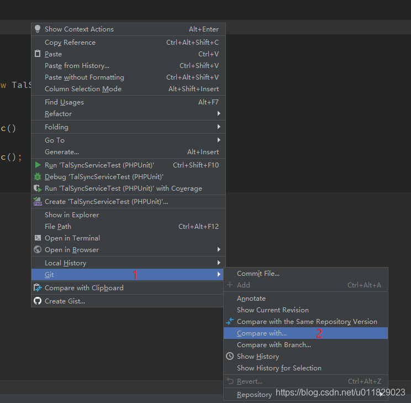Choose Compare with Branch
Screen dimensions: 411x403
[x=305, y=345]
